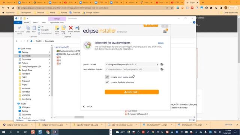
Task: Collapse the Last month (5) group
Action: (x=61, y=47)
